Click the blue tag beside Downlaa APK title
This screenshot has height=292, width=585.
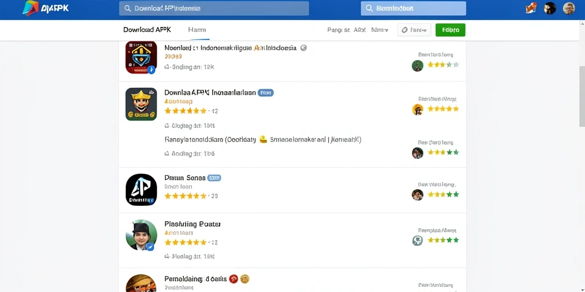pos(266,93)
